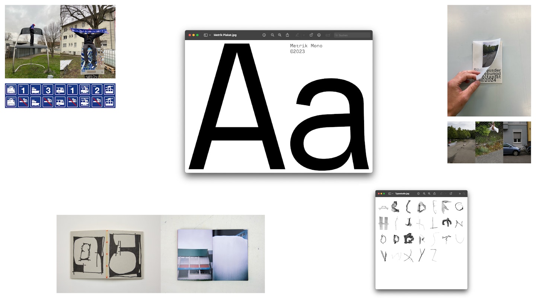Image resolution: width=536 pixels, height=298 pixels.
Task: Show the overflow toolbar items in Typostudie window
Action: (460, 194)
